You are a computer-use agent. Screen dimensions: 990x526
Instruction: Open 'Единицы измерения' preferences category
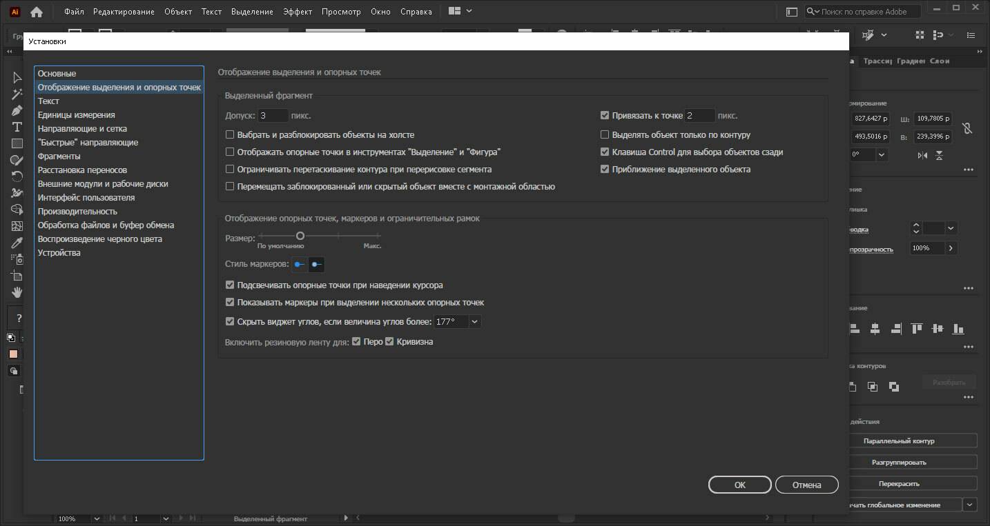(x=119, y=115)
